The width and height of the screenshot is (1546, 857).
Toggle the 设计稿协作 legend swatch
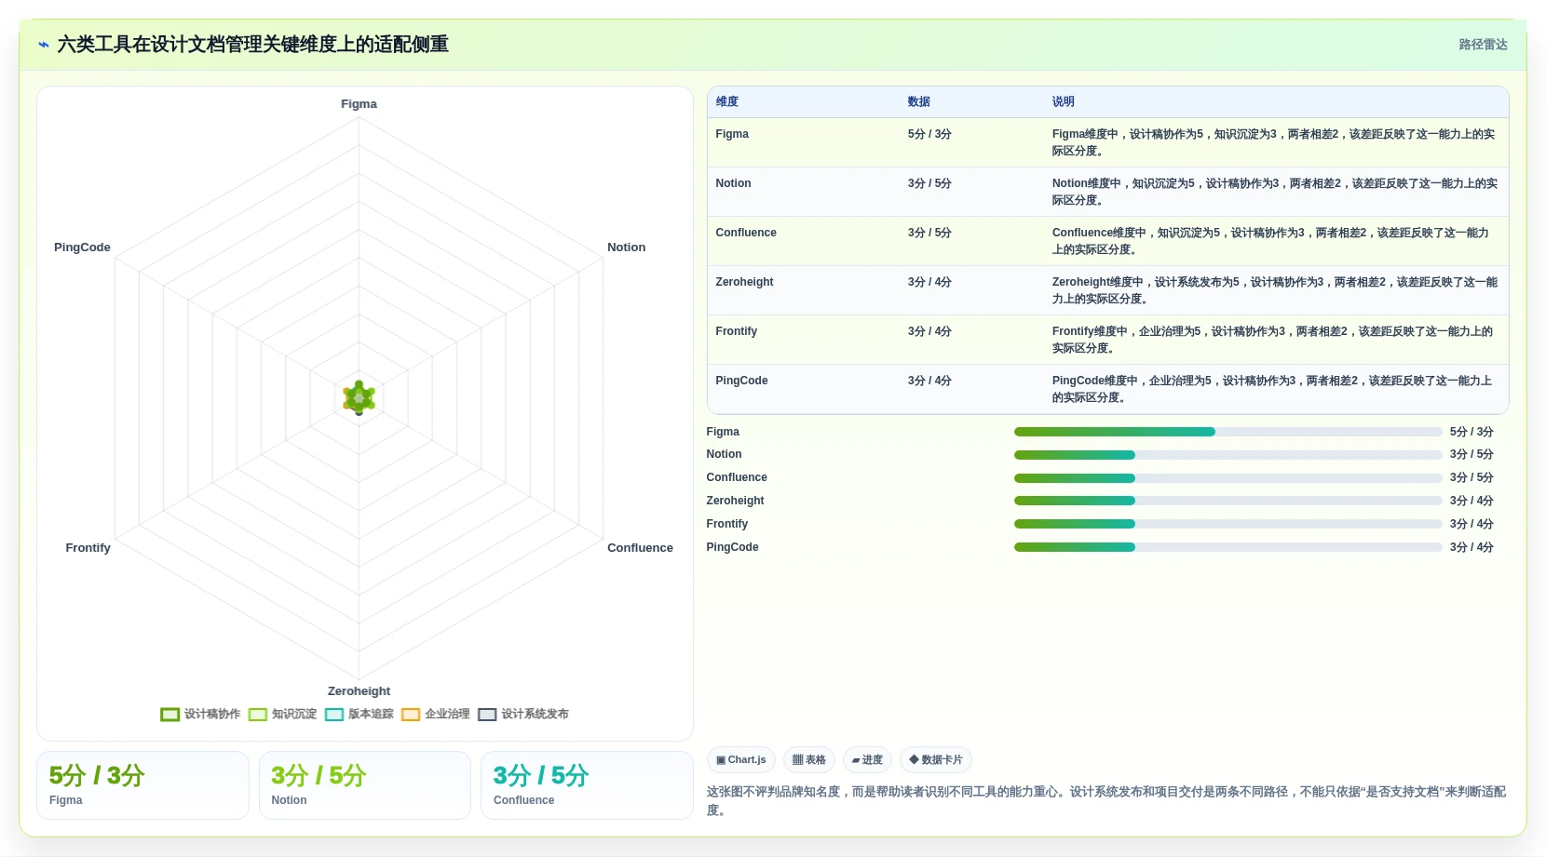point(170,715)
